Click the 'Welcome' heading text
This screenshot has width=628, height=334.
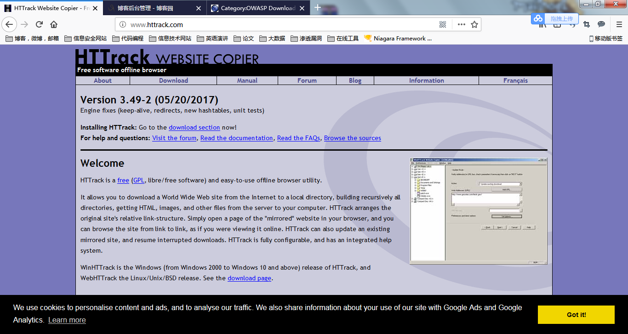(103, 163)
